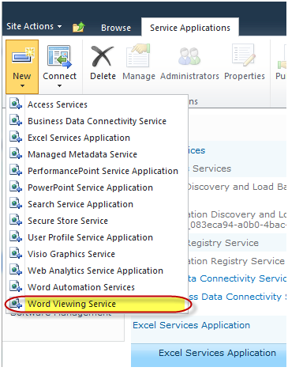288x371 pixels.
Task: Open the Business Data Connectivity proxy link
Action: (x=238, y=297)
